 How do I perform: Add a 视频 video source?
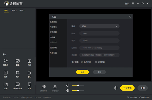(30, 62)
